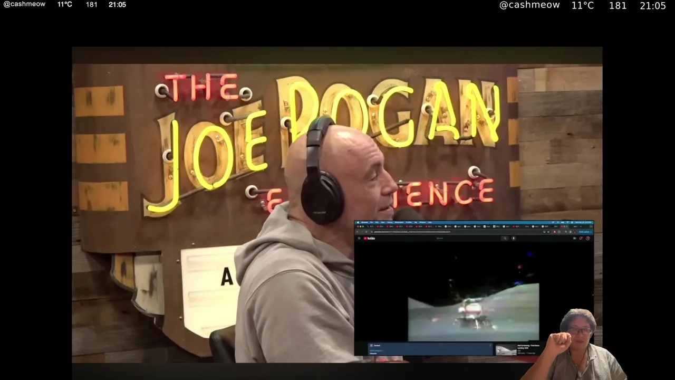Open the YouTube account avatar menu
Viewport: 675px width, 380px height.
click(x=588, y=238)
